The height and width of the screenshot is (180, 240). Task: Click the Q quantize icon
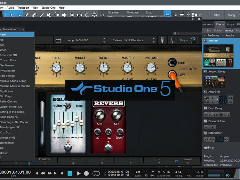pos(87,15)
